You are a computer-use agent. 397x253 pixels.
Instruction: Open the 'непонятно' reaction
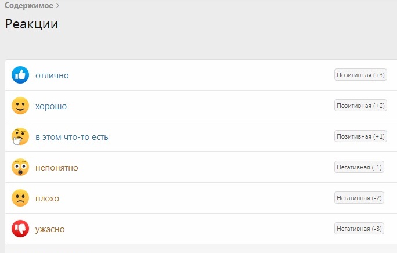pos(57,168)
